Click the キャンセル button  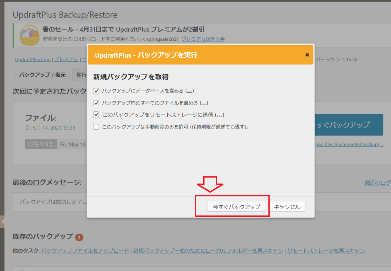point(287,206)
